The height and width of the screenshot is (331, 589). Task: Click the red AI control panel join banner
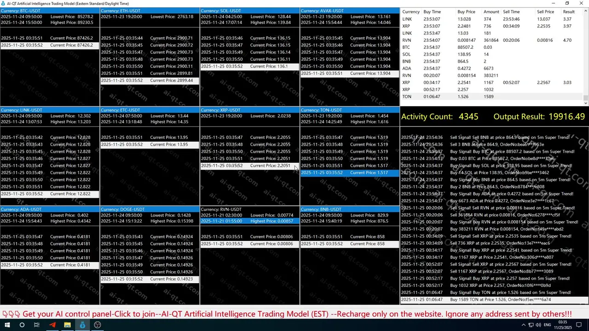point(287,314)
